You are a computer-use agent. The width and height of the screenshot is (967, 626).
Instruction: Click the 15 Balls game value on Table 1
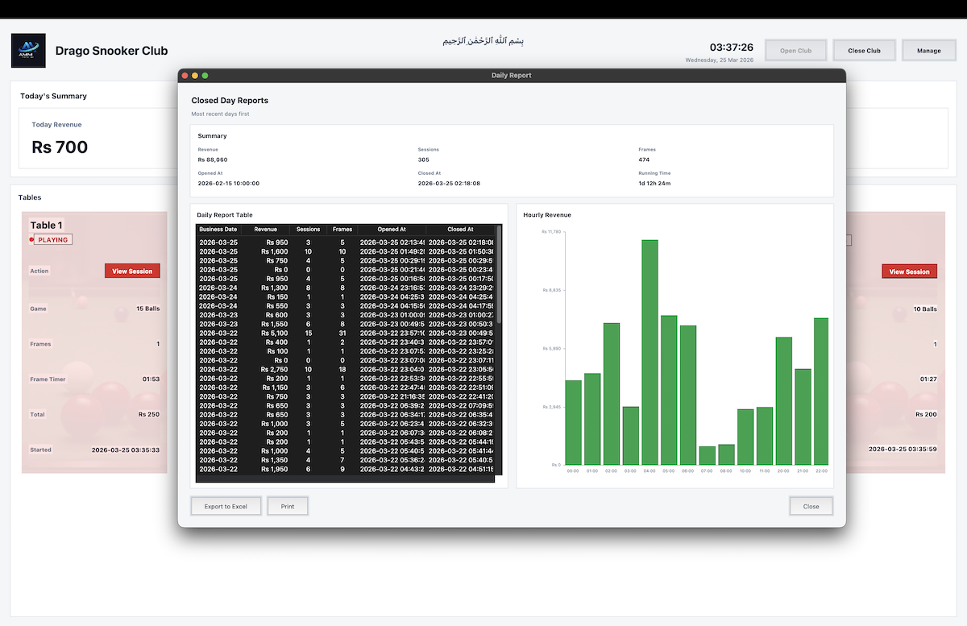[x=147, y=309]
